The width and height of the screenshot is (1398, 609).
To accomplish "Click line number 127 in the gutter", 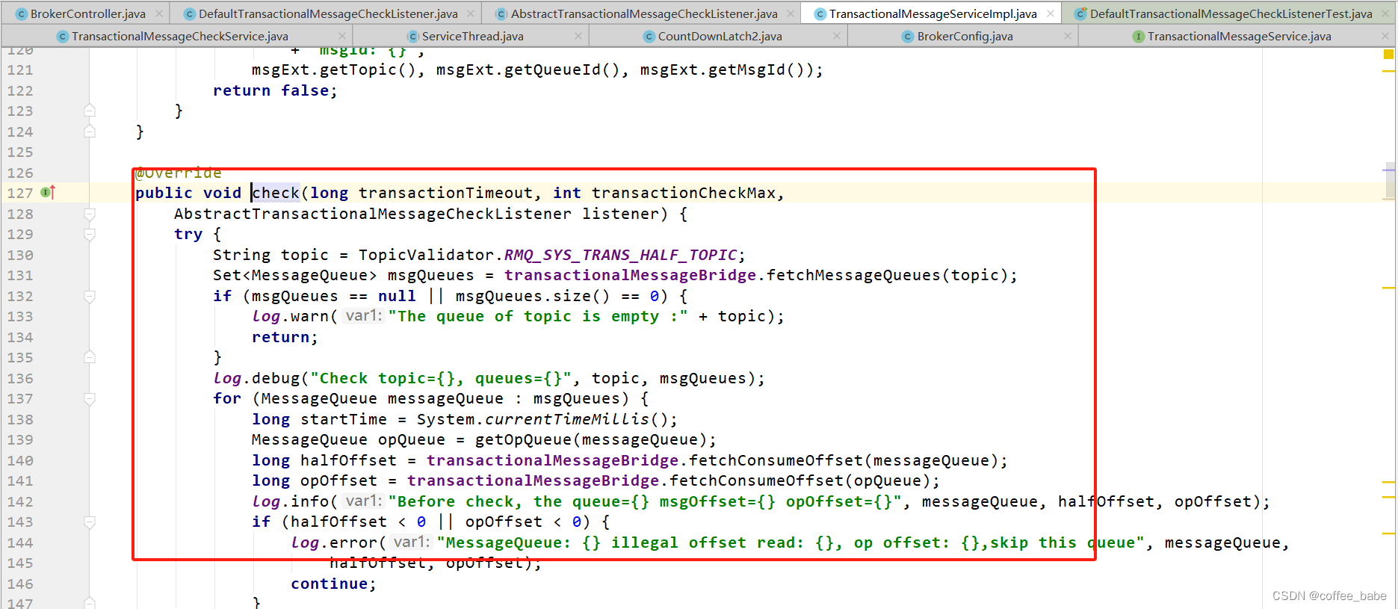I will point(20,194).
